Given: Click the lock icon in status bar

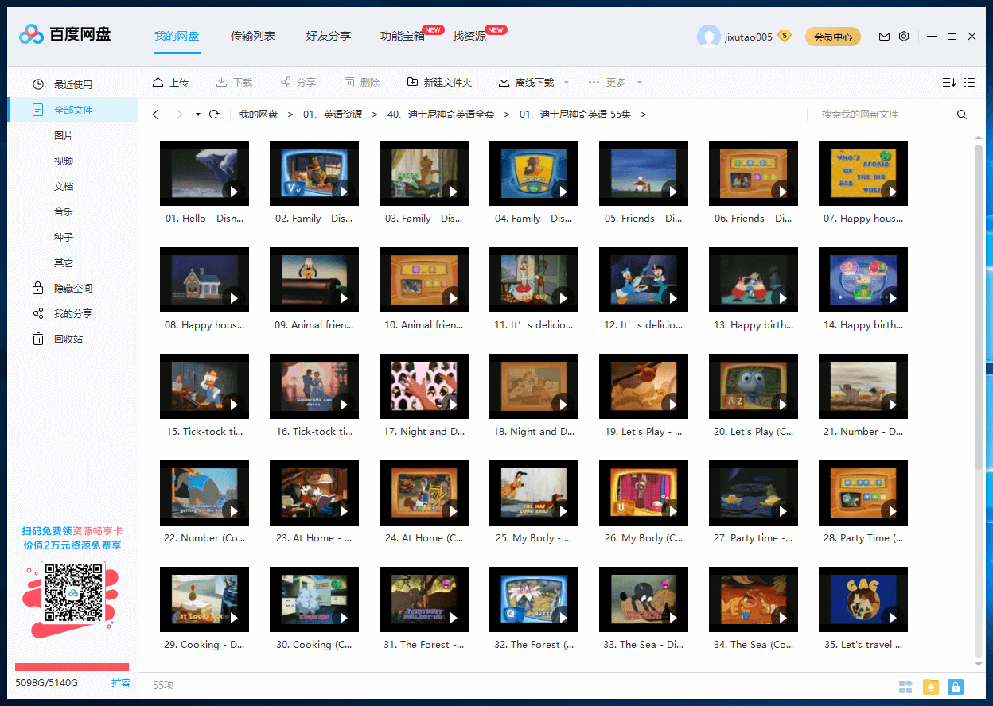Looking at the screenshot, I should tap(956, 687).
